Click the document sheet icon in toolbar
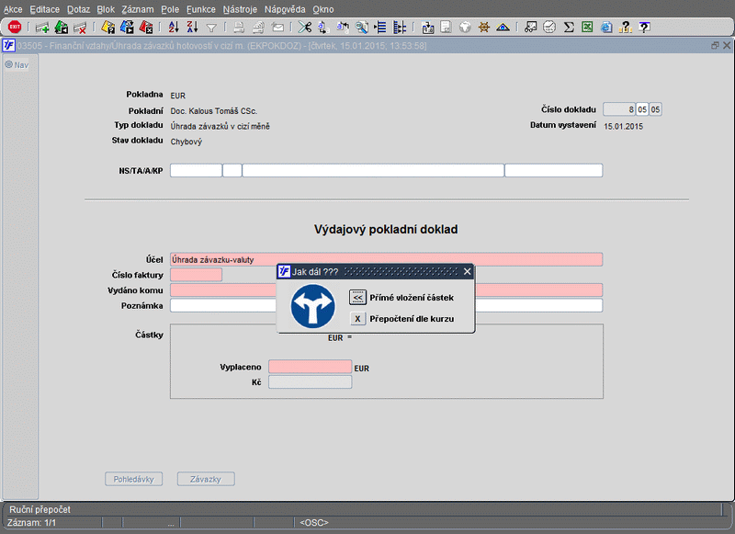The width and height of the screenshot is (735, 534). pos(446,28)
